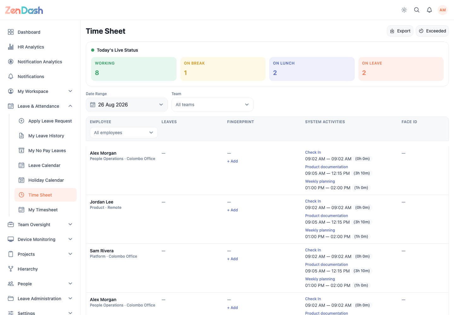Toggle the light/dark theme sun icon
The height and width of the screenshot is (315, 454).
(404, 10)
